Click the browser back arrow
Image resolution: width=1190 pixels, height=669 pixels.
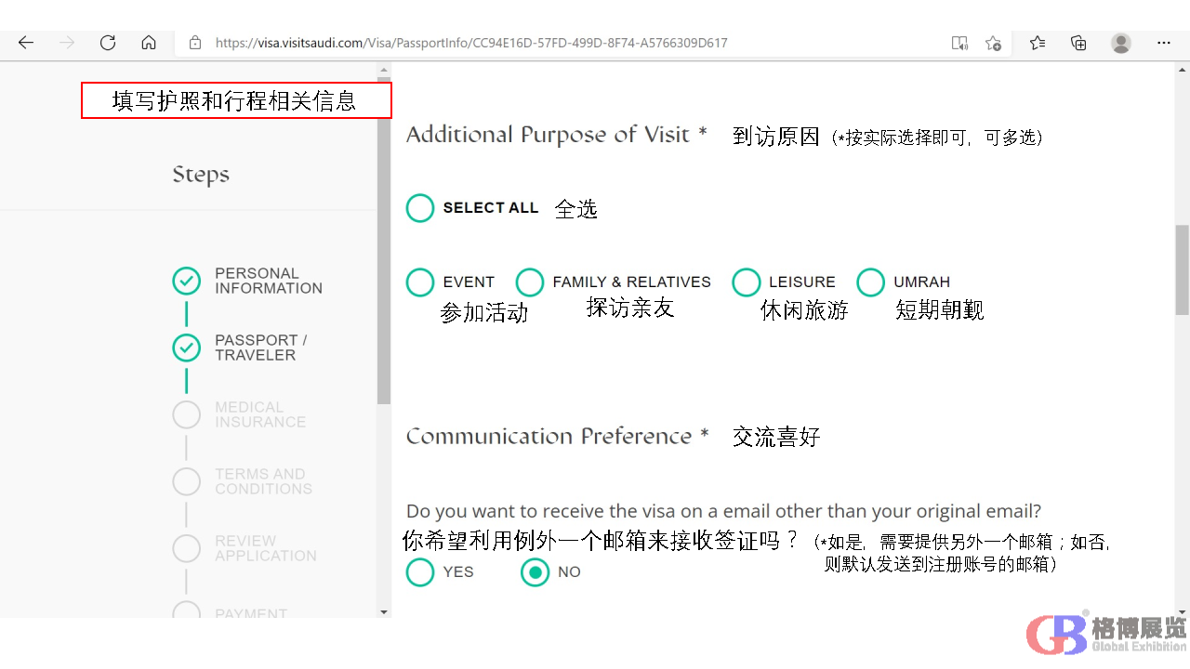pos(26,43)
